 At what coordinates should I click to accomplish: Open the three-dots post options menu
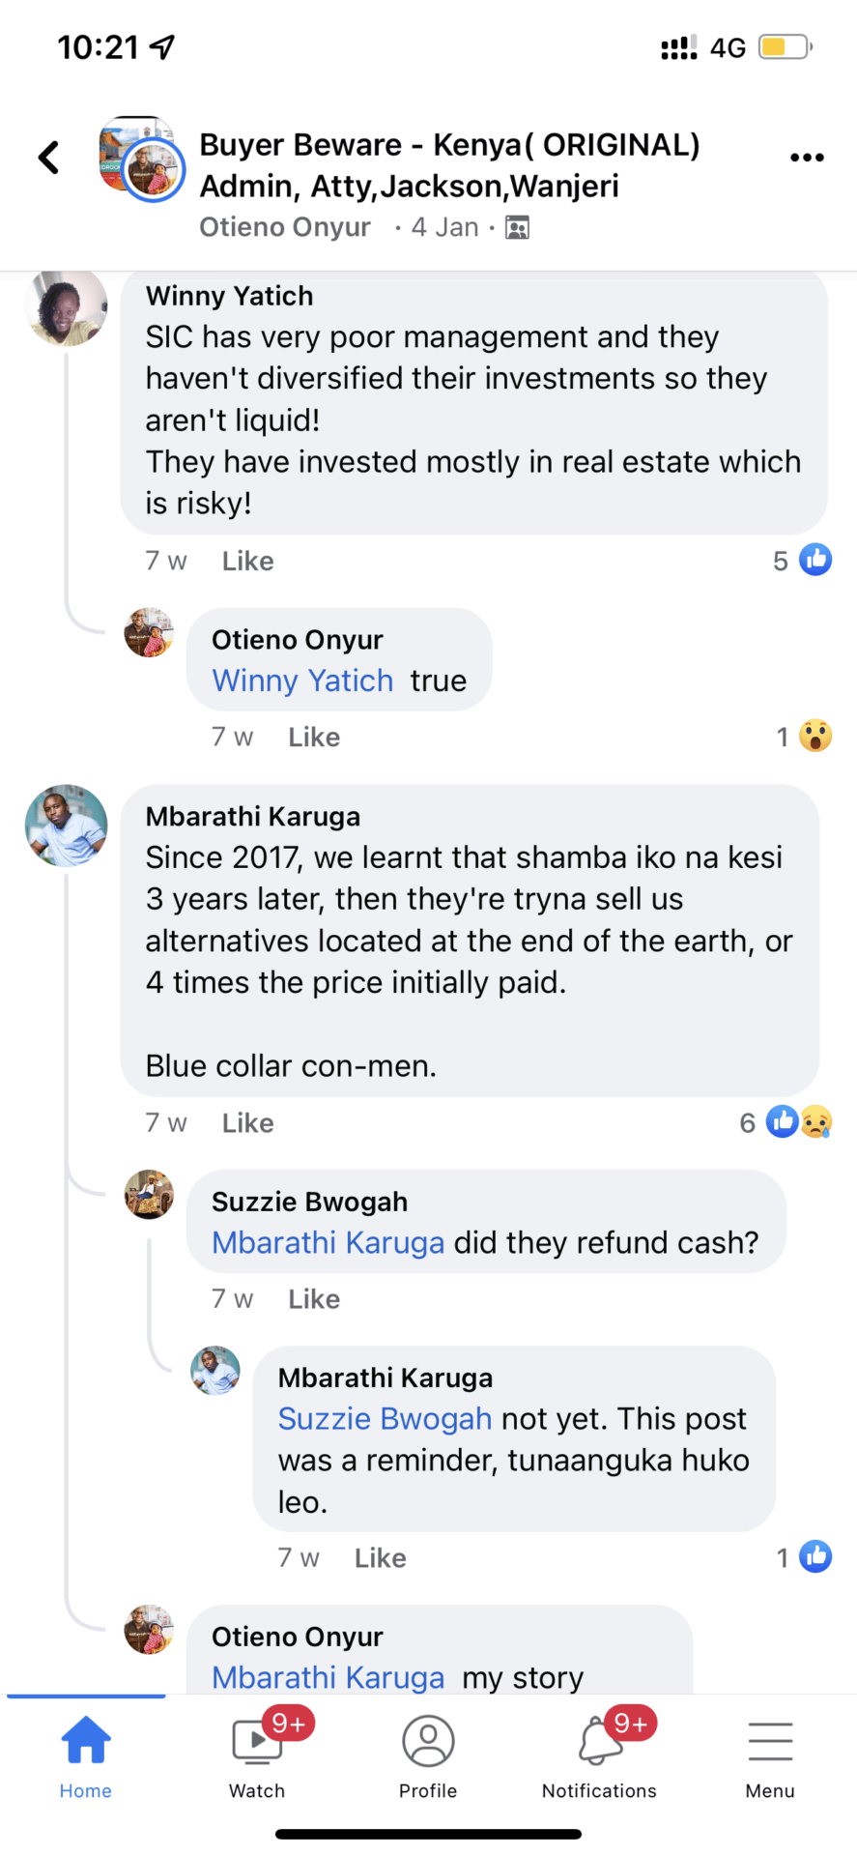point(807,158)
